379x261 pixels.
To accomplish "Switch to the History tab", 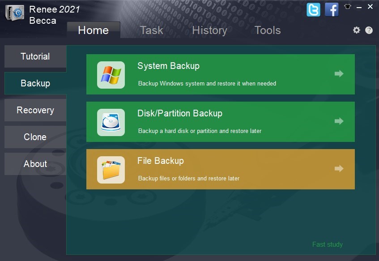I will [209, 30].
